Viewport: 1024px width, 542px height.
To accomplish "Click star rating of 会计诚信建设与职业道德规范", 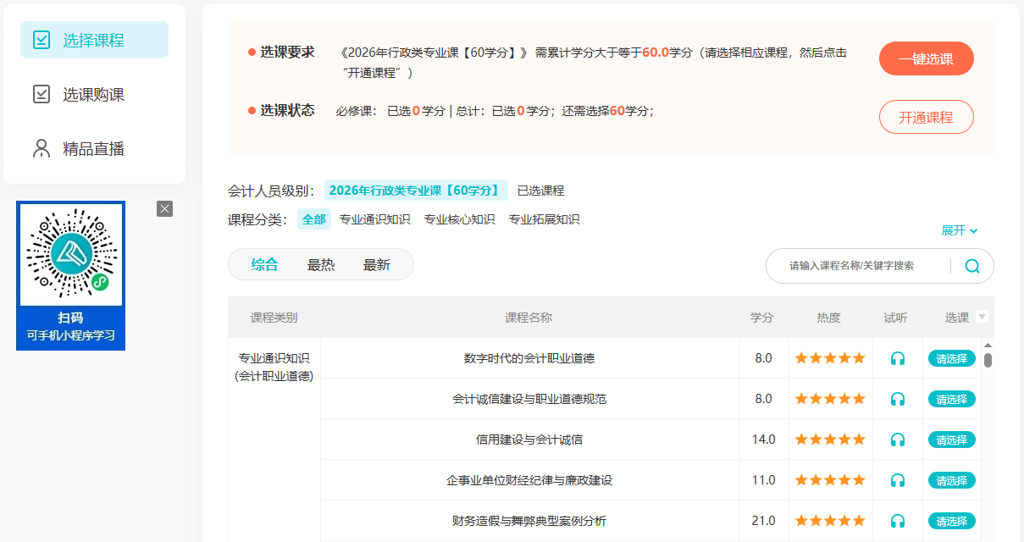I will point(830,399).
